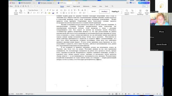Click the sort icon in paragraph group
Image resolution: width=172 pixels, height=96 pixels.
(83, 10)
